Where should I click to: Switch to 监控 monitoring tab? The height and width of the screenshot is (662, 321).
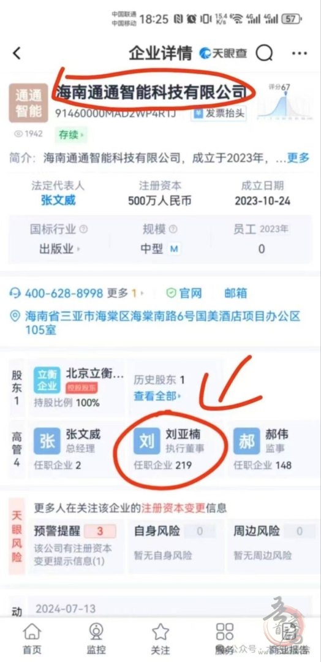point(96,638)
